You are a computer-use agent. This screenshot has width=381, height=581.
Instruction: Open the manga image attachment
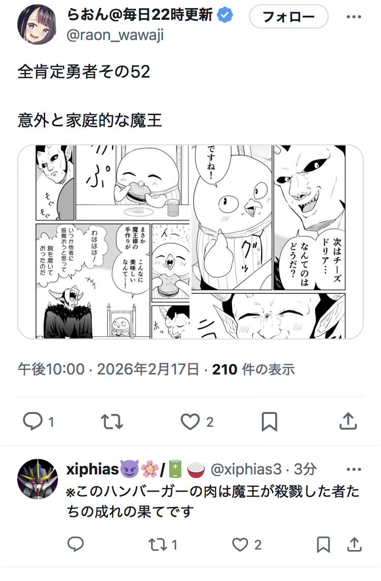tap(190, 242)
